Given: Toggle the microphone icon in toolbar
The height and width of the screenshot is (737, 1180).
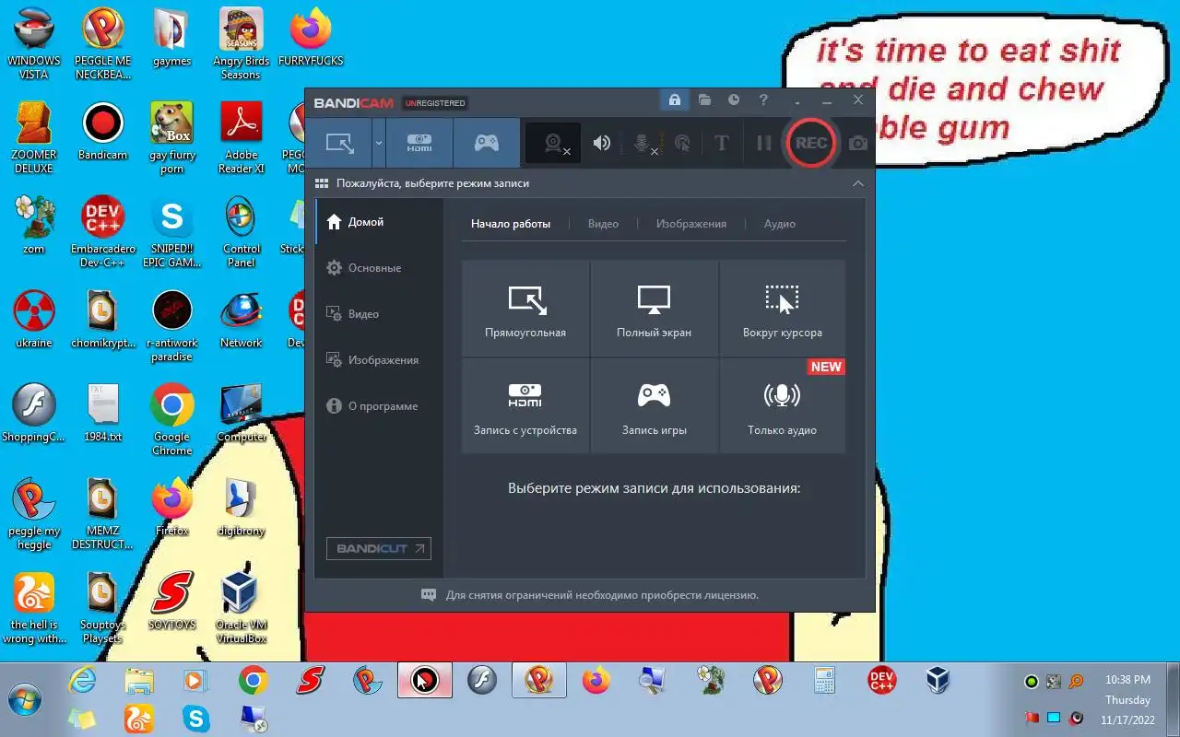Looking at the screenshot, I should click(643, 143).
